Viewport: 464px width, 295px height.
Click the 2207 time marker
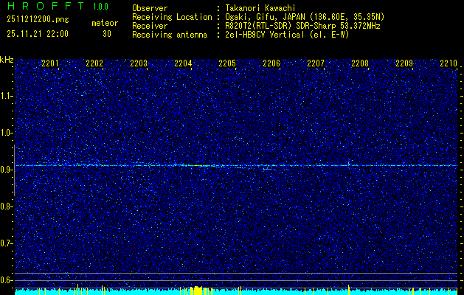[x=316, y=63]
